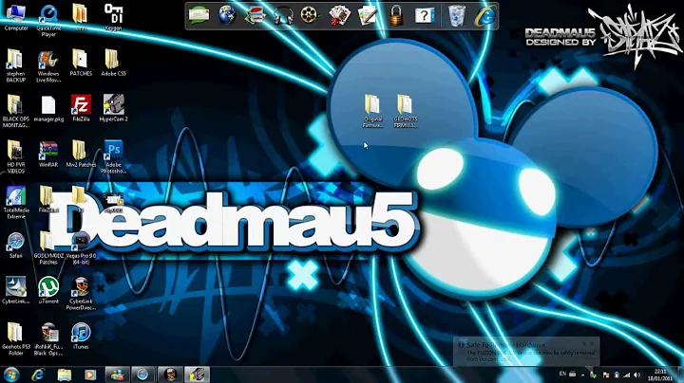Open the Adobe CS5 folder

113,63
